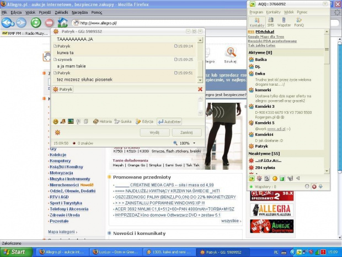The width and height of the screenshot is (342, 257).
Task: Toggle the Edycja formatting mode
Action: tap(145, 121)
